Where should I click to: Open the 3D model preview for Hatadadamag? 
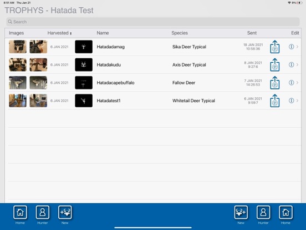point(84,47)
